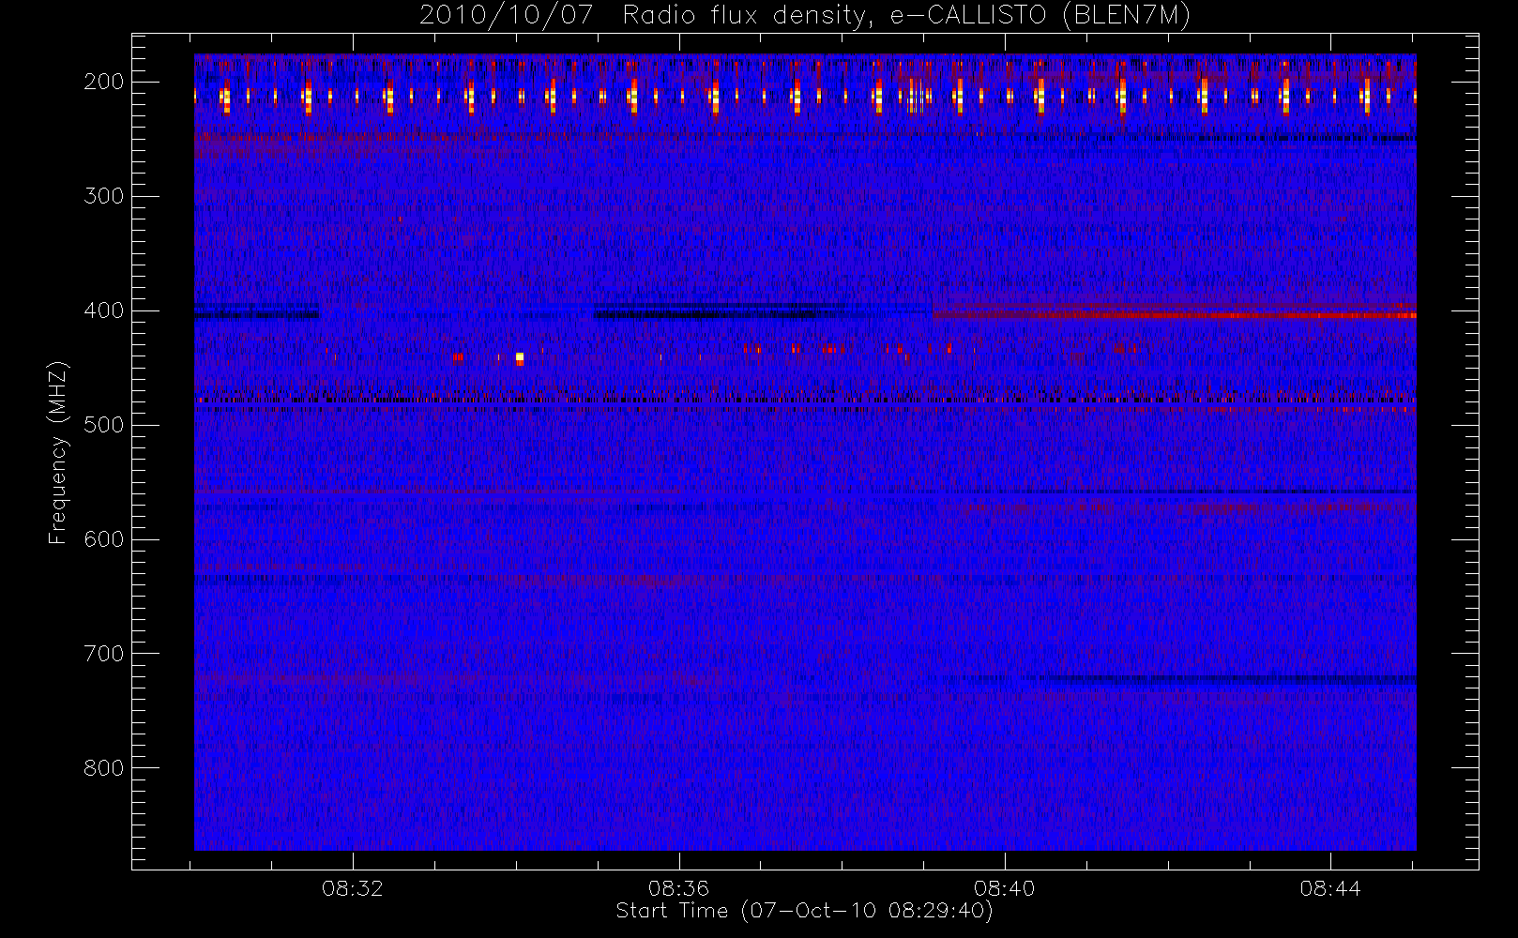
Task: Click the 700 frequency tick label
Action: 104,654
